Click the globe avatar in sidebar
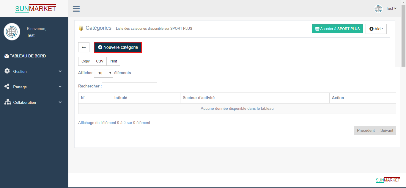 (12, 32)
